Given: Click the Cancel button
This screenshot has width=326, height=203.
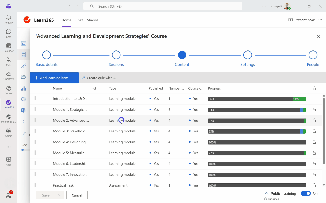Looking at the screenshot, I should [x=77, y=195].
